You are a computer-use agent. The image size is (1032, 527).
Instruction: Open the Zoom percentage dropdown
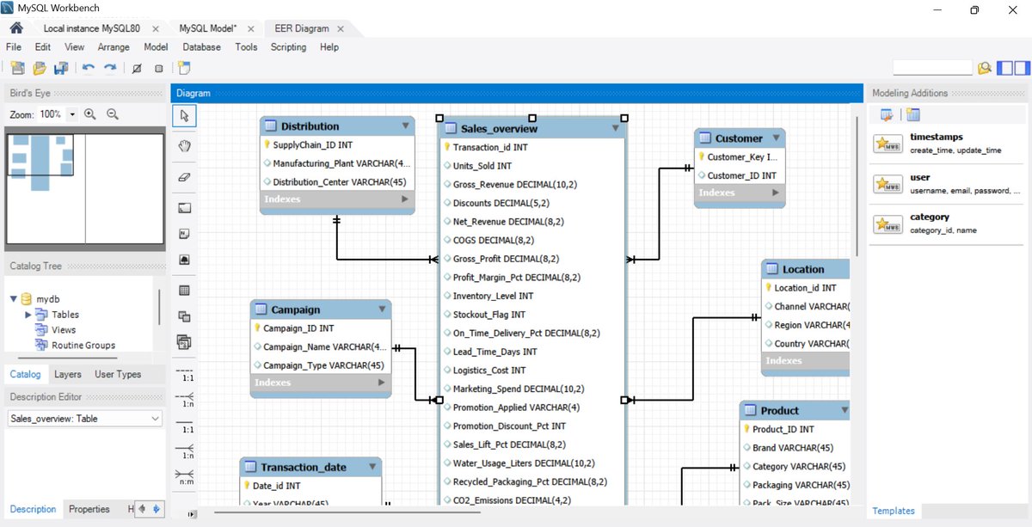tap(72, 114)
